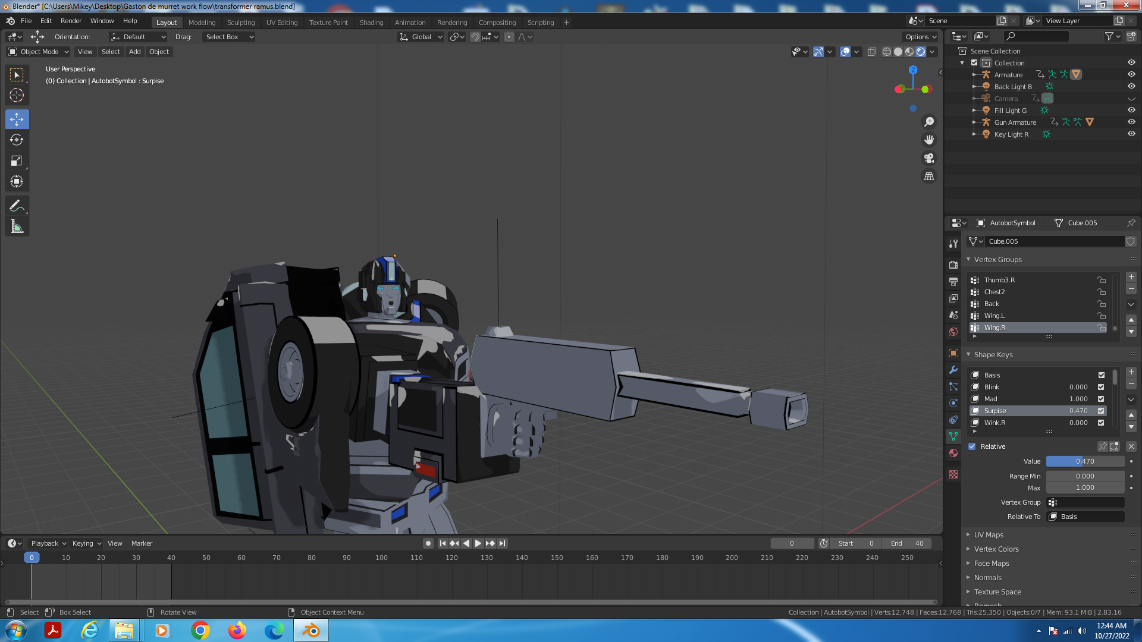The image size is (1142, 642).
Task: Open the Particles properties tab
Action: click(953, 386)
